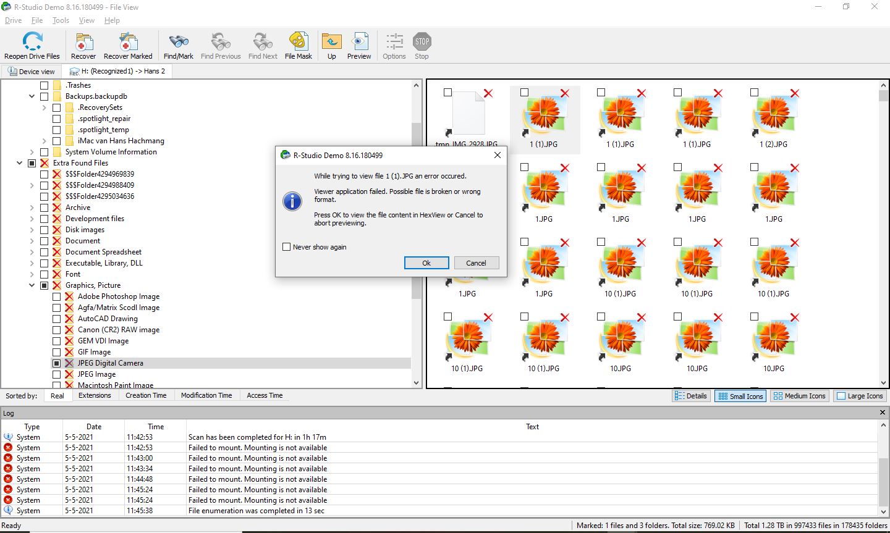890x533 pixels.
Task: Open the Drive menu
Action: pyautogui.click(x=13, y=20)
